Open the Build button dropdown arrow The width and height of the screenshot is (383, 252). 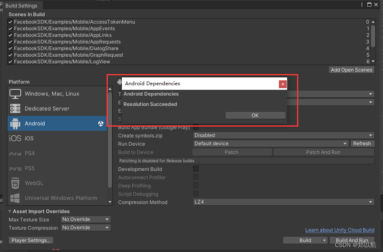coord(324,240)
